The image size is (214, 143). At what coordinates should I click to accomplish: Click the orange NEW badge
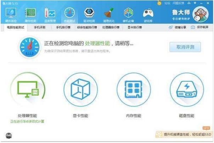point(206,128)
